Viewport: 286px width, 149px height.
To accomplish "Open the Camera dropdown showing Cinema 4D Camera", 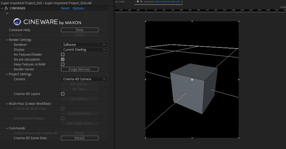I will pos(84,79).
